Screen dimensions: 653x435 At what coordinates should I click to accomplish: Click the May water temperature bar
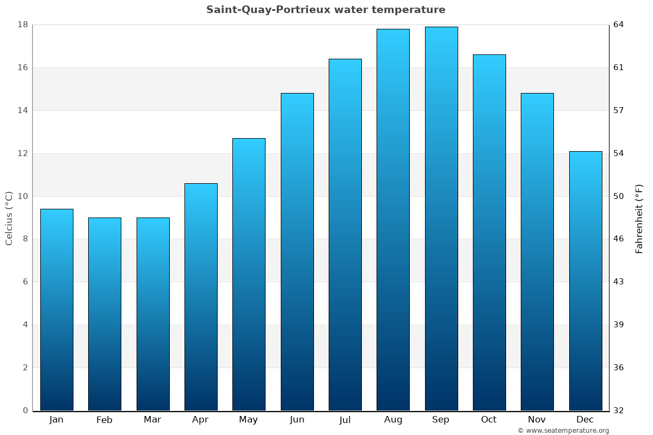tap(249, 275)
